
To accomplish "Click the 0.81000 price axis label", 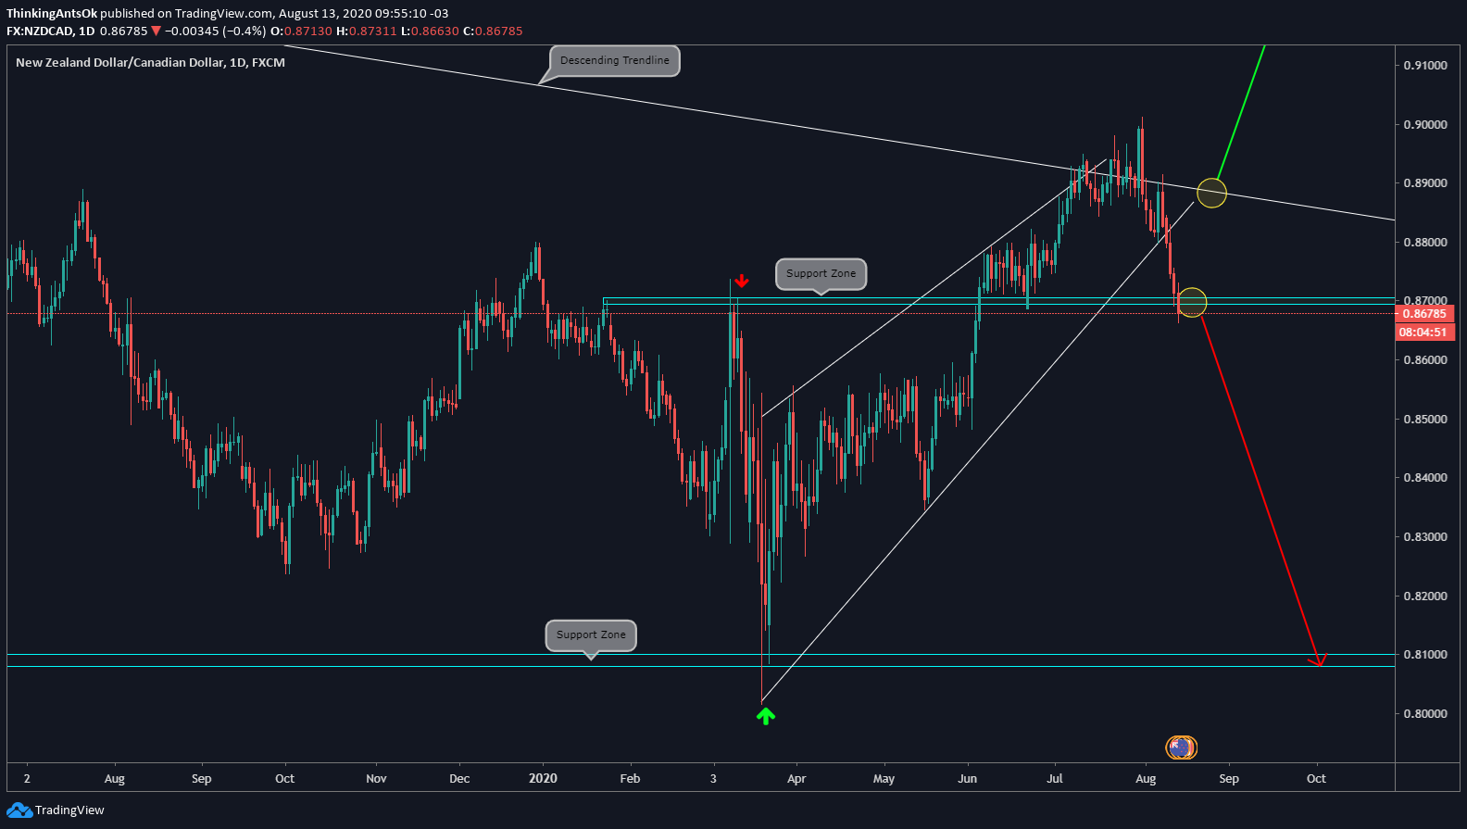I will (x=1425, y=655).
